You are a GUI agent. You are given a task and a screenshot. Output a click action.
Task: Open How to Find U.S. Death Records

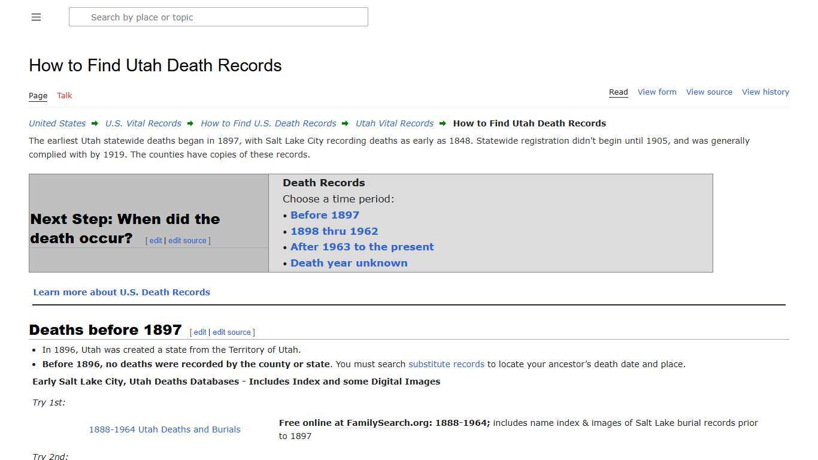[268, 123]
